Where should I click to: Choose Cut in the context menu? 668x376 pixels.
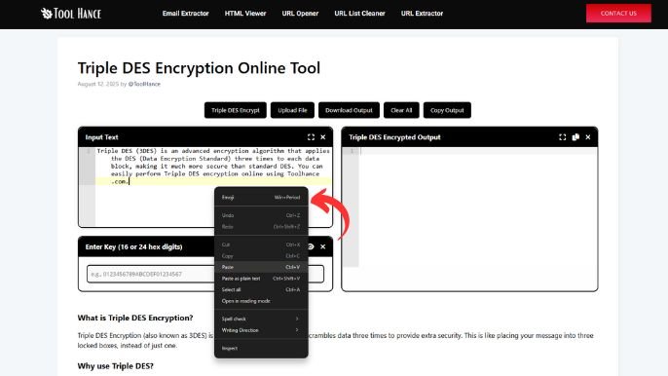click(x=261, y=244)
